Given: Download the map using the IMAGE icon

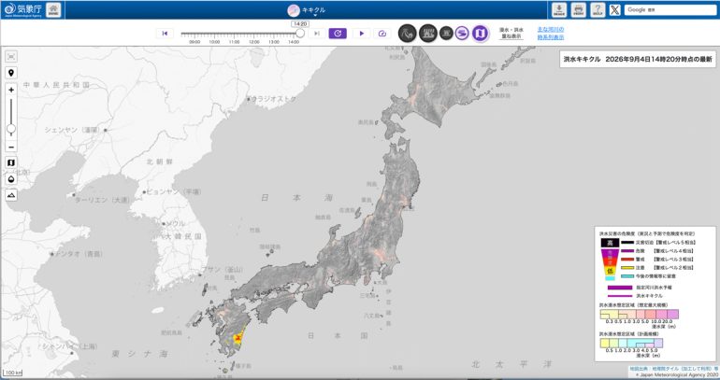Looking at the screenshot, I should pyautogui.click(x=559, y=9).
